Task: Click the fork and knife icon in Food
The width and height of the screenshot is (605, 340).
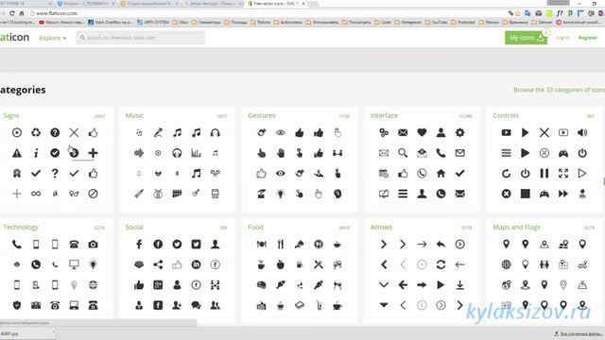Action: click(x=281, y=245)
